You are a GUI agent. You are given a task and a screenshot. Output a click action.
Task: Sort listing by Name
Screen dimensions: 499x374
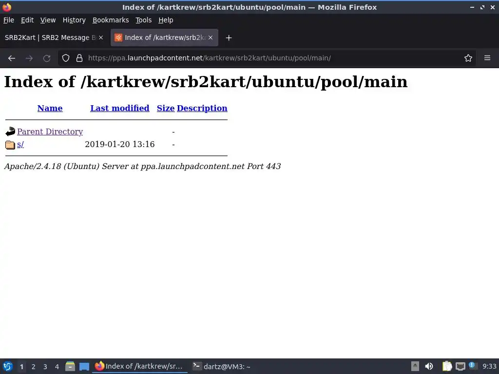(x=50, y=108)
